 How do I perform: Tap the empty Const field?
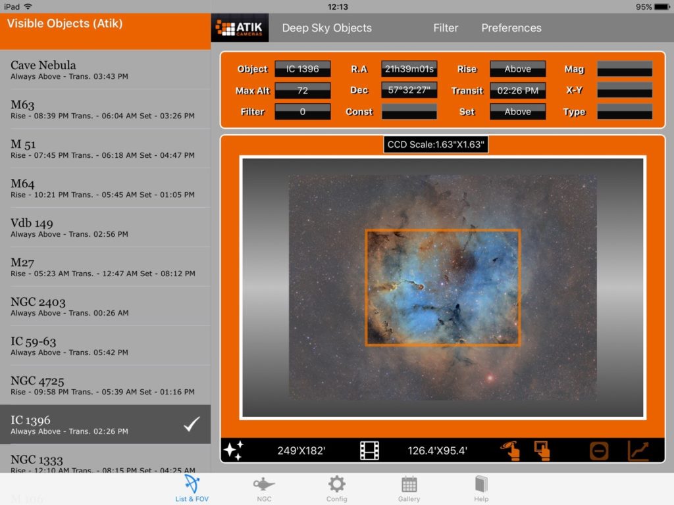[409, 112]
